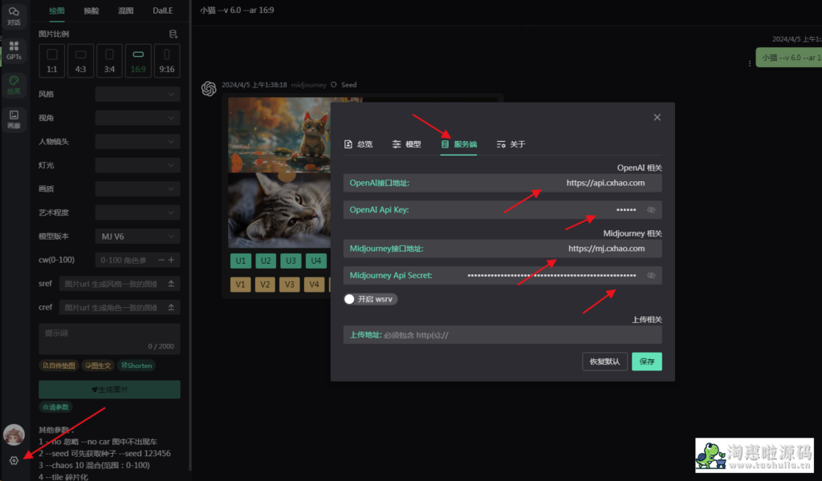Click the 清参数 clear parameters button
822x481 pixels.
[55, 406]
